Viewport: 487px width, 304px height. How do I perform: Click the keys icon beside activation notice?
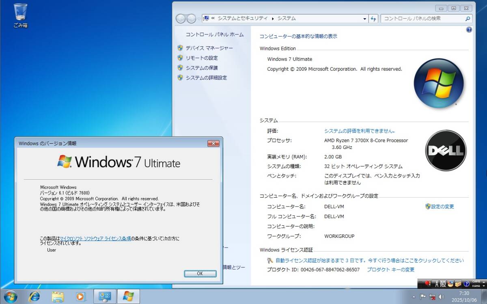tap(270, 261)
